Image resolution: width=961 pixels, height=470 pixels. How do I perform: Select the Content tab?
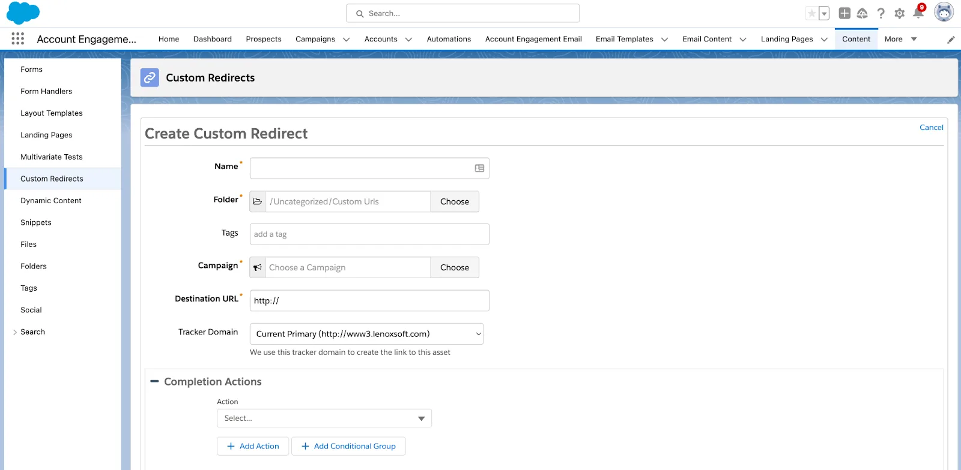point(856,39)
